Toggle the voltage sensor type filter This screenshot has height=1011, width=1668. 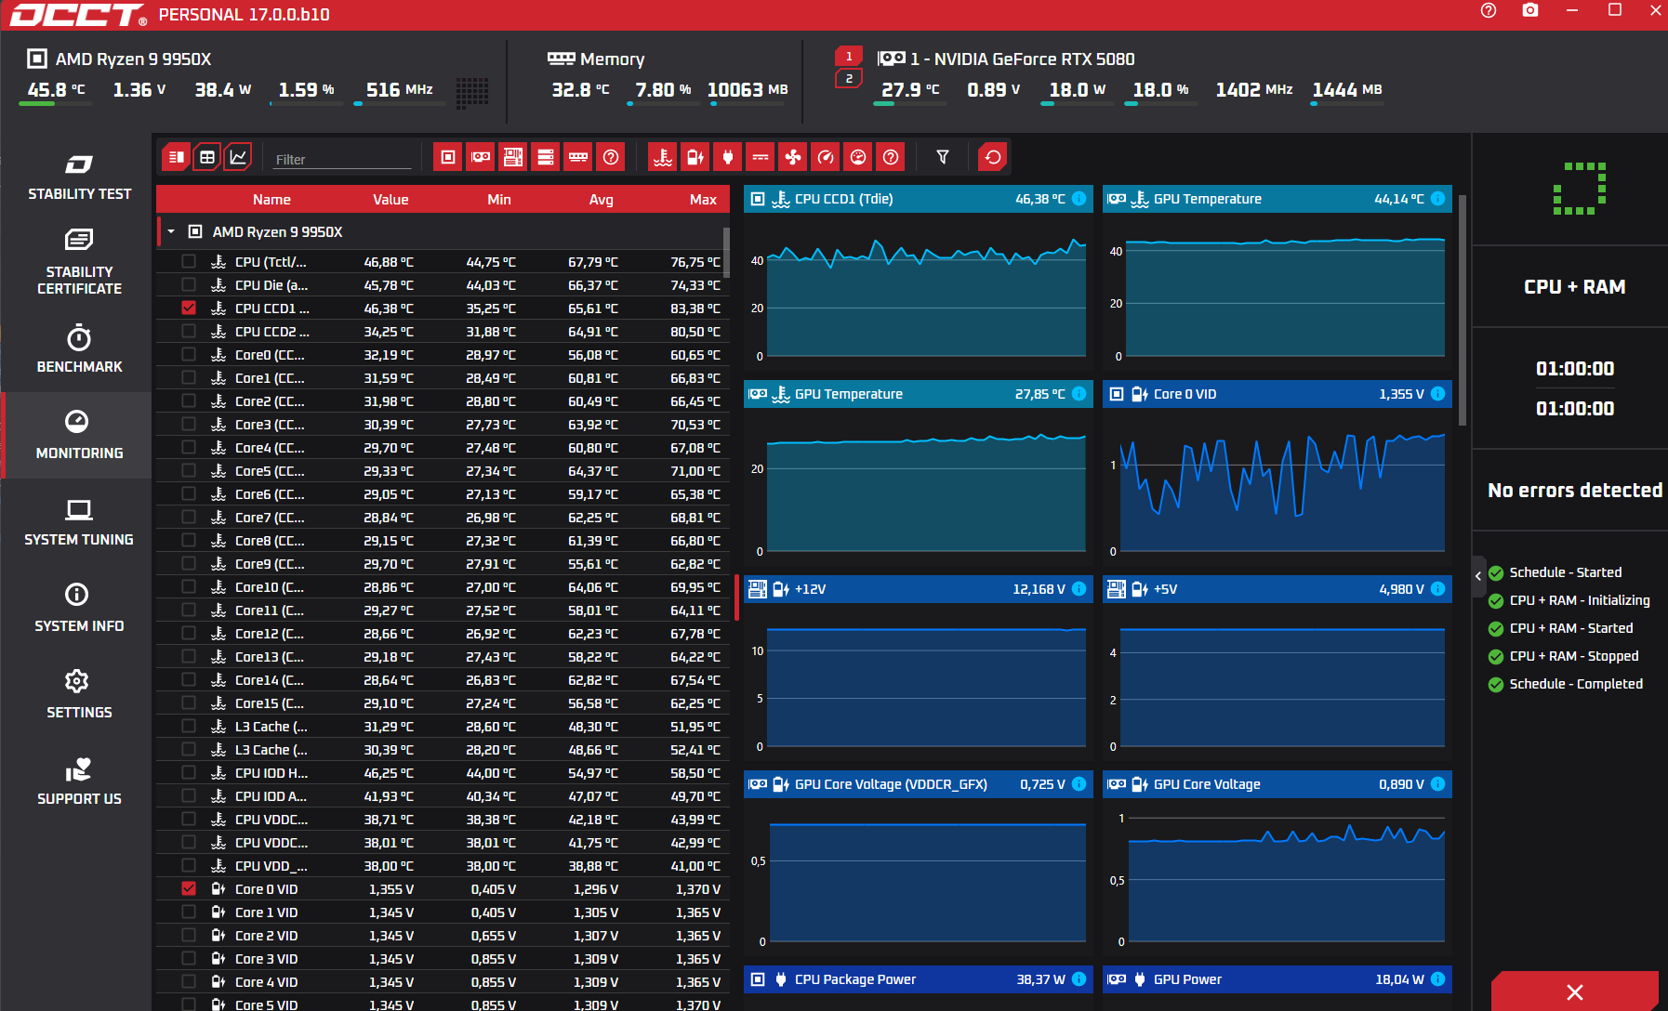click(695, 157)
